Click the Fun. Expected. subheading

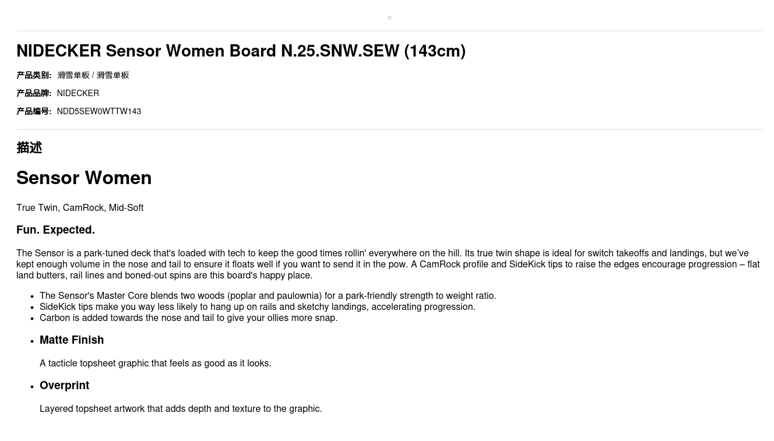(55, 230)
